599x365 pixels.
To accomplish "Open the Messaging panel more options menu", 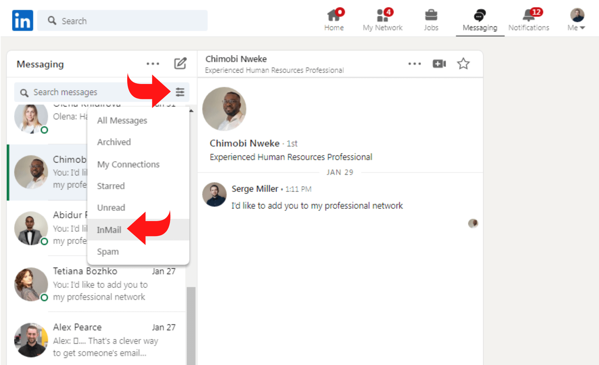I will pyautogui.click(x=153, y=63).
